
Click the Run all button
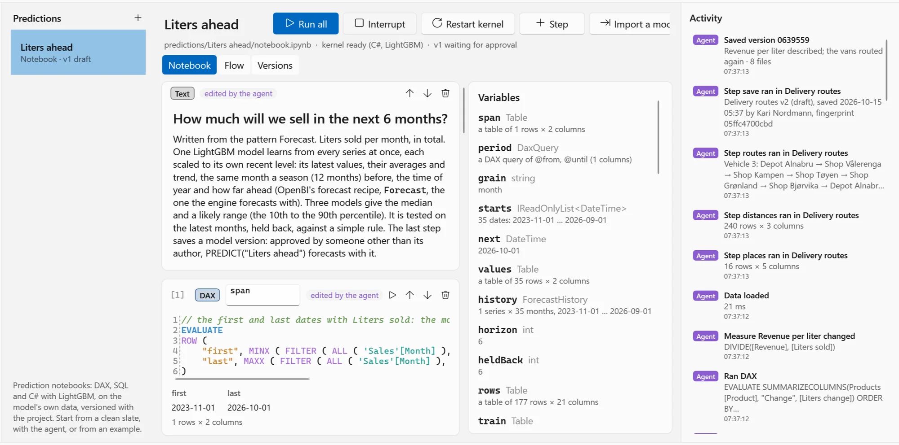click(306, 24)
